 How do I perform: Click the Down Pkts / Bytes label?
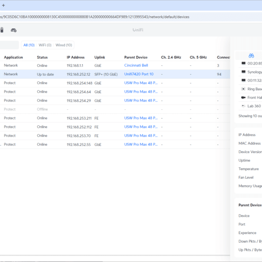click(x=250, y=241)
